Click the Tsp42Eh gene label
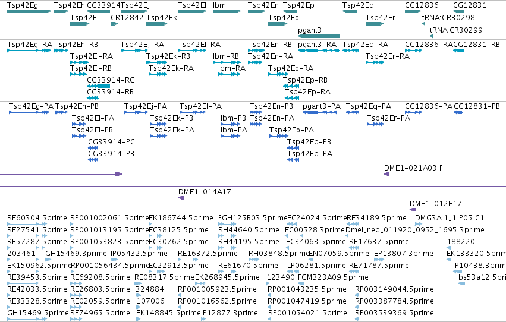Screen dimensions: 506x322 point(70,5)
